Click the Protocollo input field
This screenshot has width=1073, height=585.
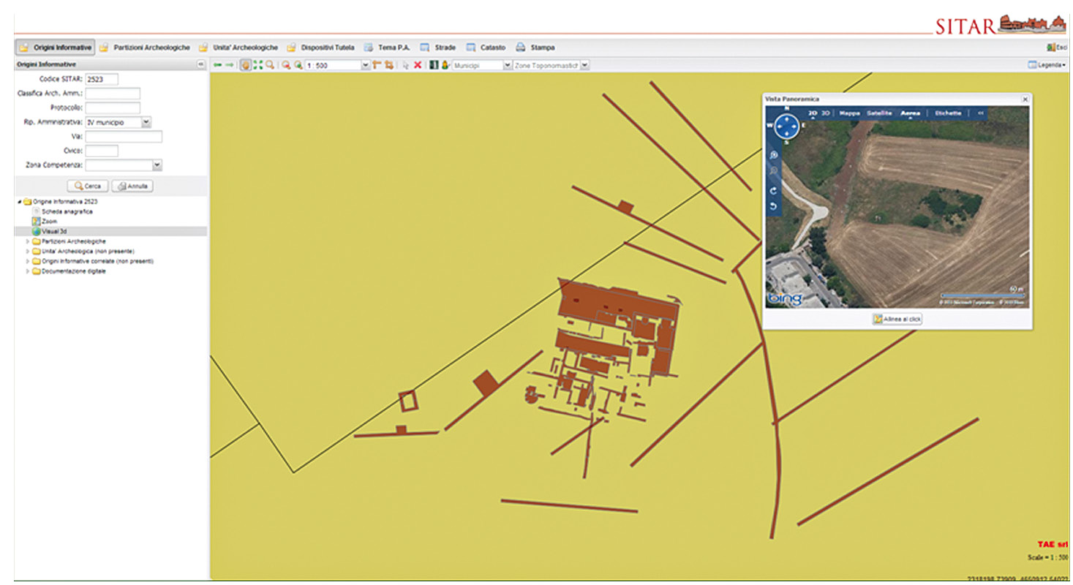[x=113, y=107]
